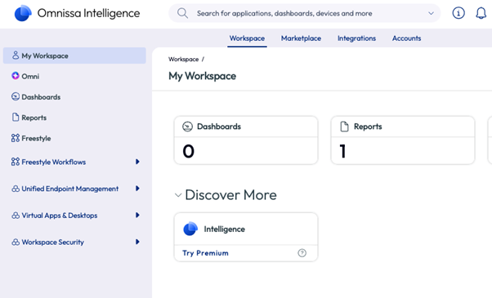The image size is (492, 298).
Task: Expand Freestyle Workflows submenu arrow
Action: point(137,162)
